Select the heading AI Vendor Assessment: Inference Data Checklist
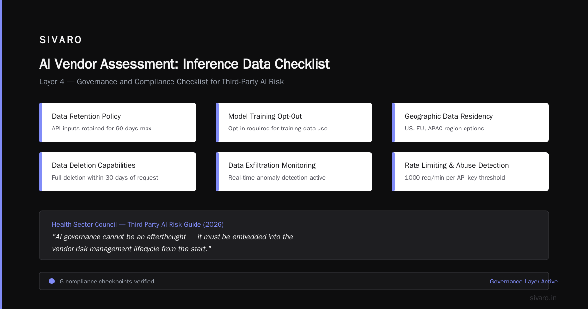The image size is (588, 309). coord(184,64)
